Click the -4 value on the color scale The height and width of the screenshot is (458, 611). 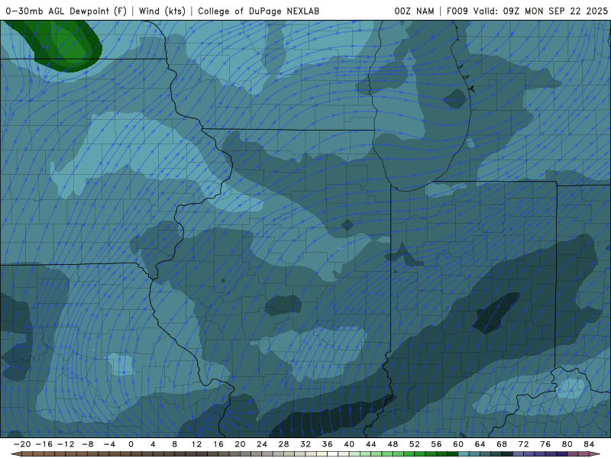click(x=109, y=444)
